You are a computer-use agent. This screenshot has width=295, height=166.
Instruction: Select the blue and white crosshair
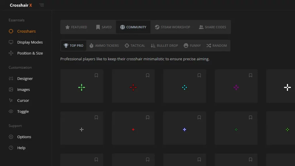[185, 129]
